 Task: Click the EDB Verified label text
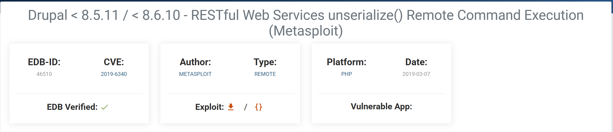pos(72,107)
